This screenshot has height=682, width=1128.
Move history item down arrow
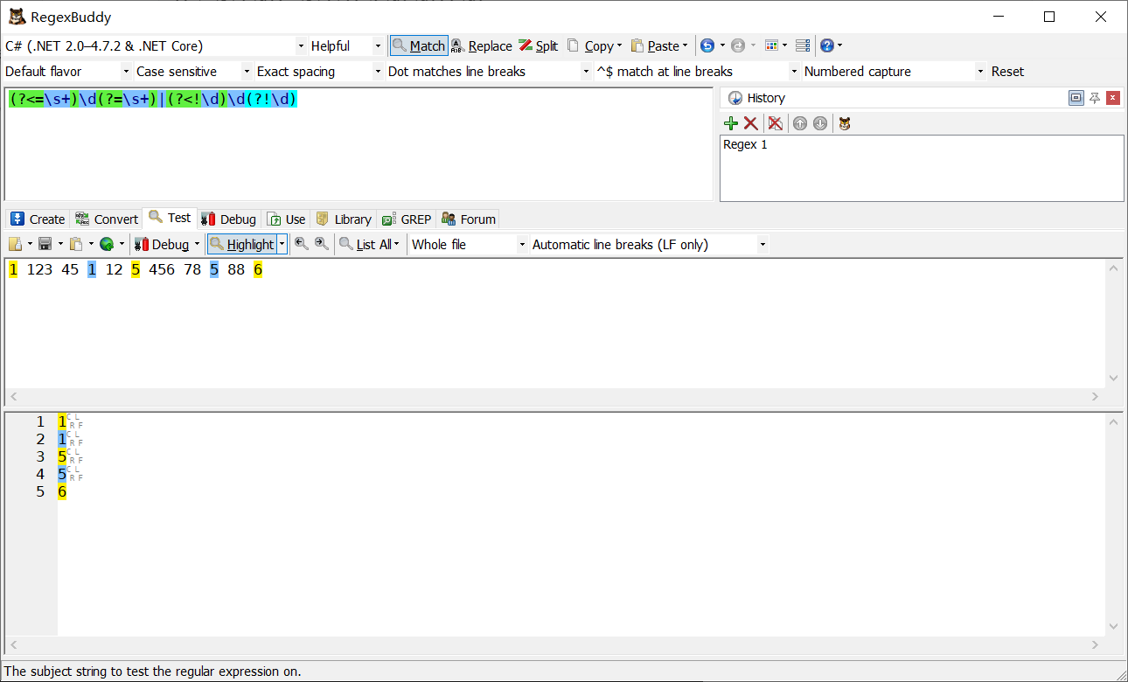(819, 123)
